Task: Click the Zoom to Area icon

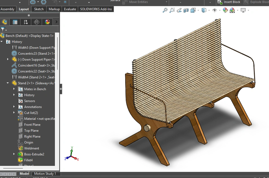Action: 172,10
